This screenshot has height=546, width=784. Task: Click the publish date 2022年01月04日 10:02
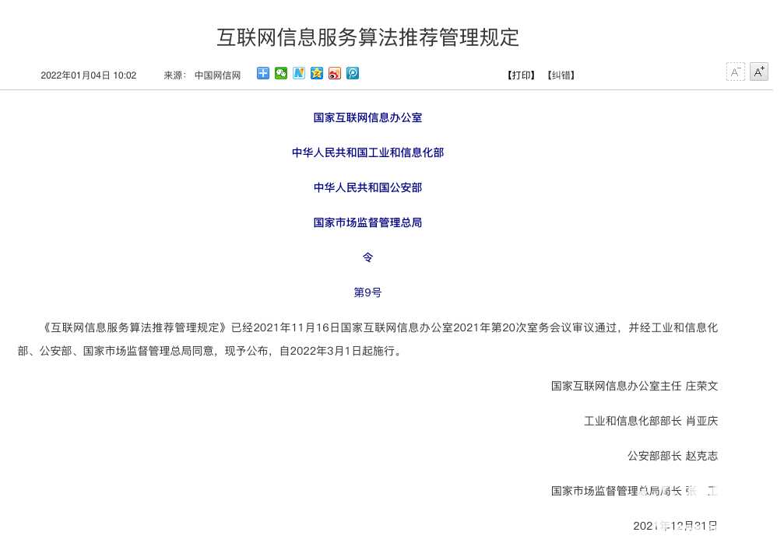pos(88,75)
